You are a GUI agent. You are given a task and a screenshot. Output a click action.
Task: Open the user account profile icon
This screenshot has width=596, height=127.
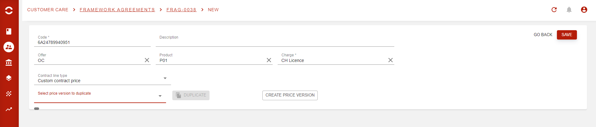(584, 10)
